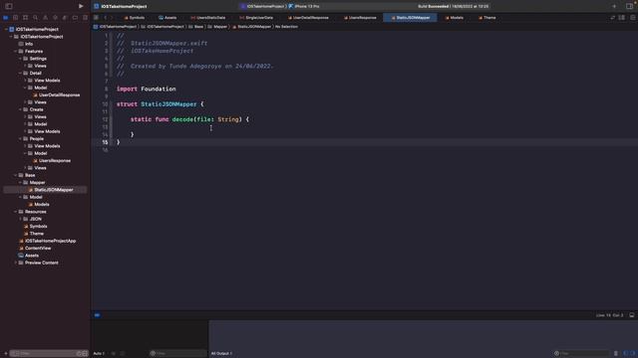Open the Auto variables scope dropdown
The height and width of the screenshot is (358, 638).
(100, 354)
